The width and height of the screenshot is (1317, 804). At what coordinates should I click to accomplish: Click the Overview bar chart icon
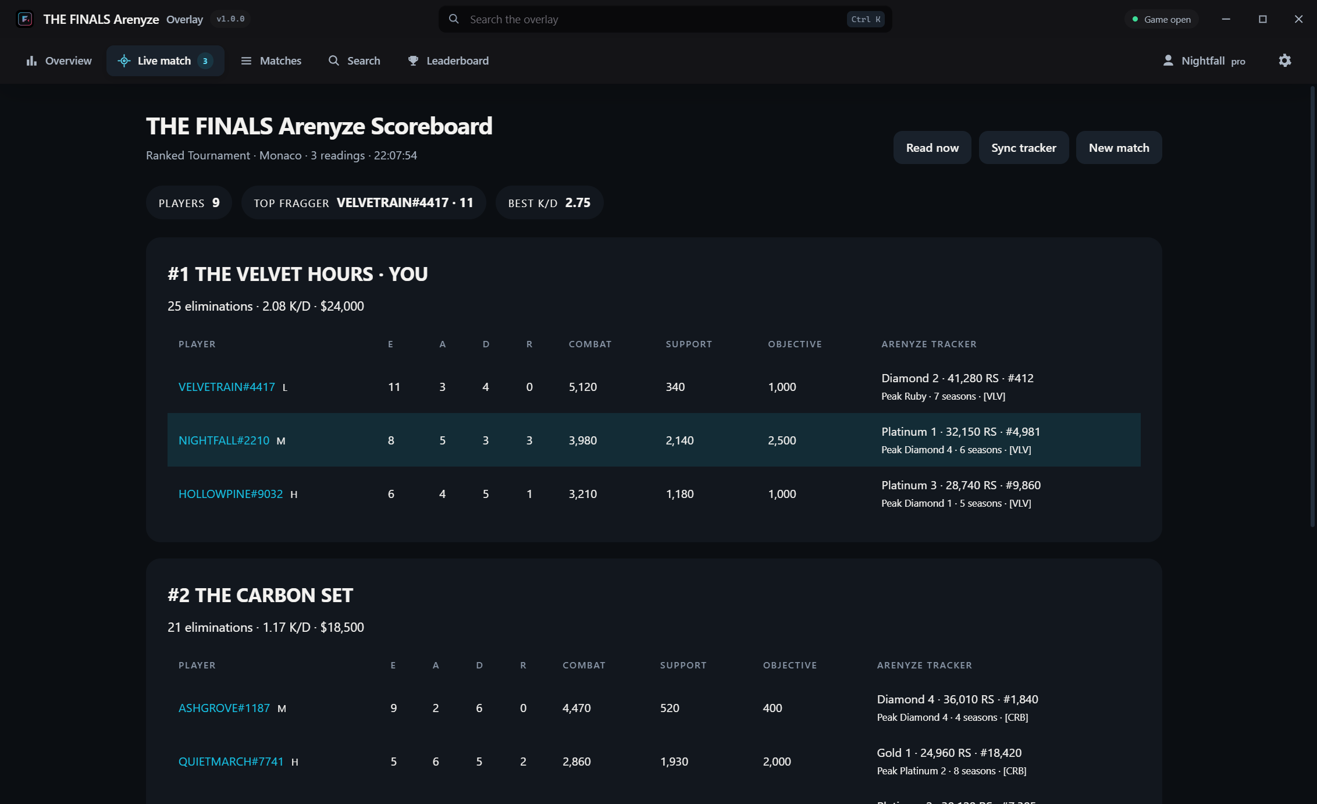pos(31,61)
